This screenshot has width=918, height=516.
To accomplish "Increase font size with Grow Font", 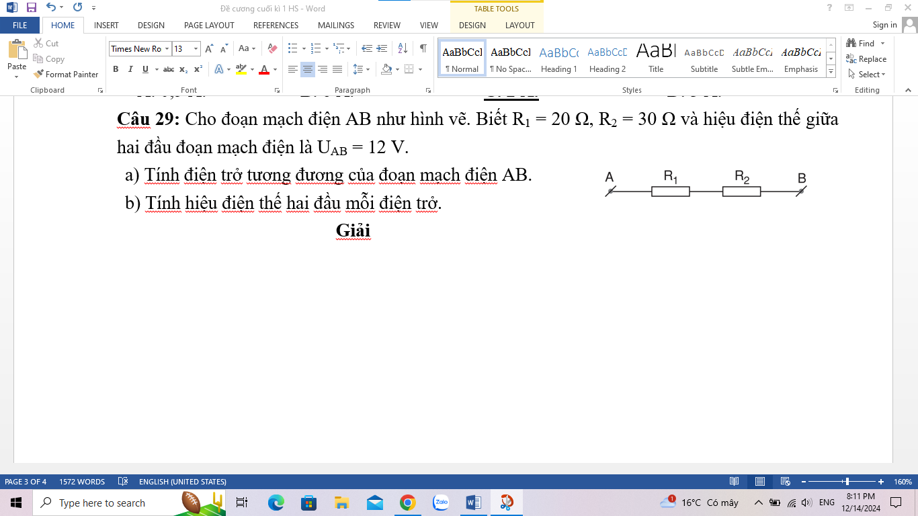I will click(209, 48).
